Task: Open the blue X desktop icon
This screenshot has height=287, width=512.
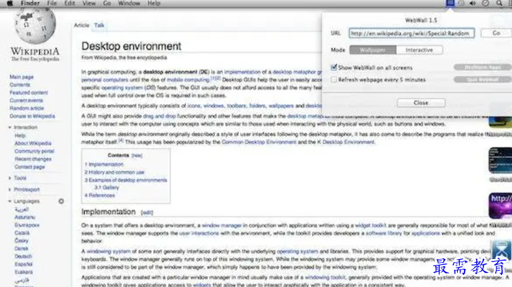Action: coord(502,251)
